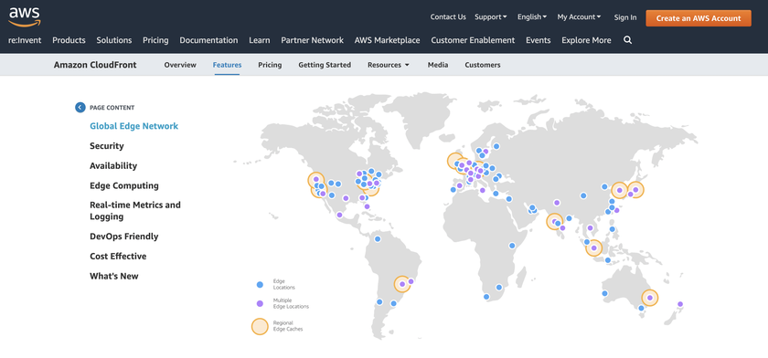Viewport: 768px width, 358px height.
Task: Click the Edge Locations legend text
Action: pyautogui.click(x=284, y=284)
